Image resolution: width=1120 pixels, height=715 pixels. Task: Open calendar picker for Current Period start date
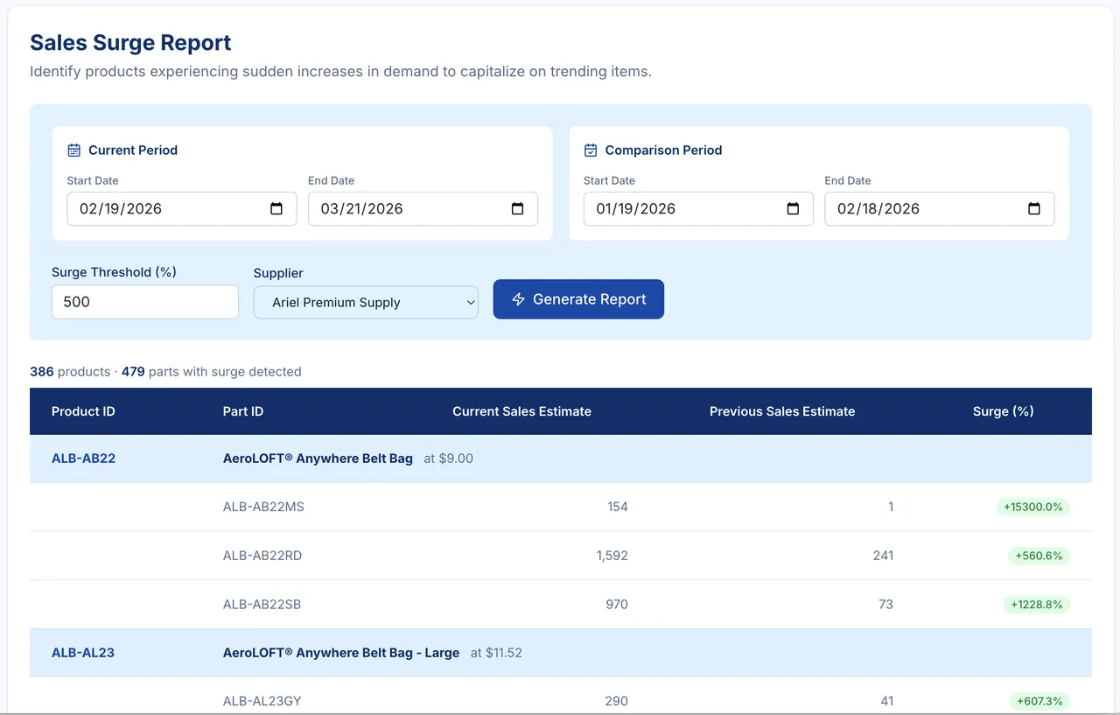[276, 209]
